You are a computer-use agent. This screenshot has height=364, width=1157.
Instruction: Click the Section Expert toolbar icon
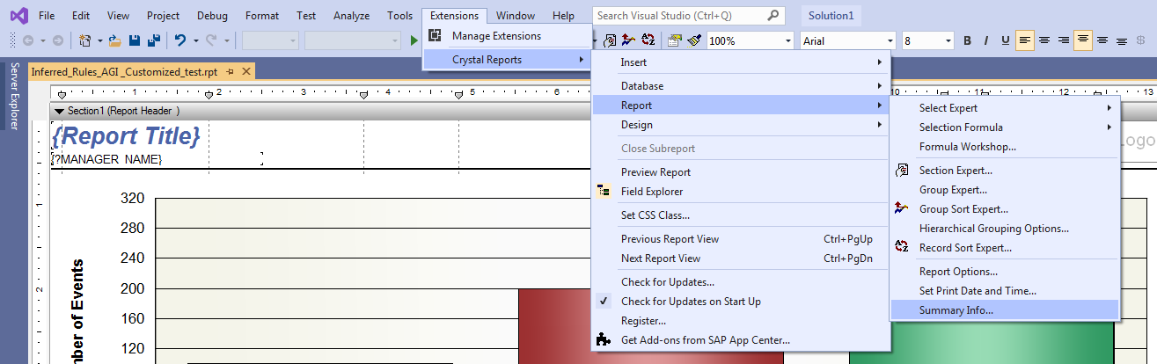coord(611,40)
